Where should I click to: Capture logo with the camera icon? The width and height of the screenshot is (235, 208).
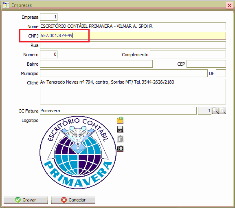pyautogui.click(x=120, y=148)
